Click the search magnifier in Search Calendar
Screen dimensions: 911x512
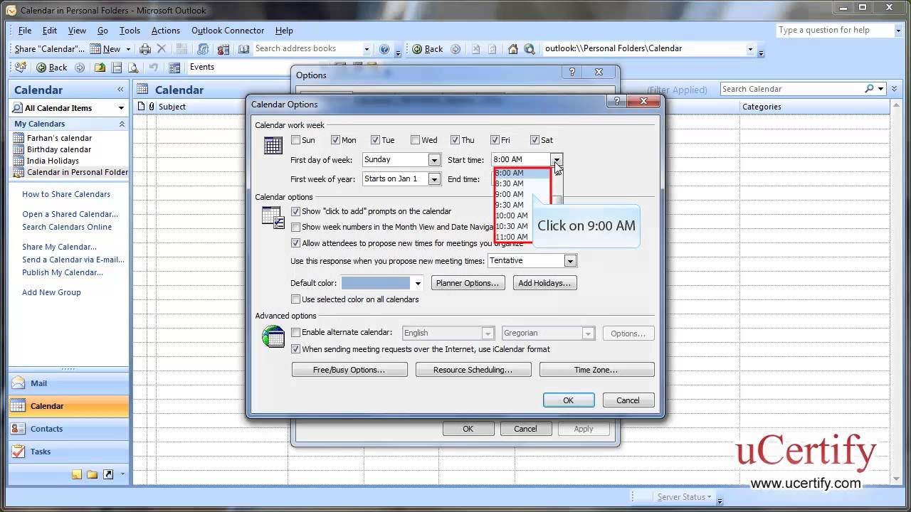click(869, 89)
